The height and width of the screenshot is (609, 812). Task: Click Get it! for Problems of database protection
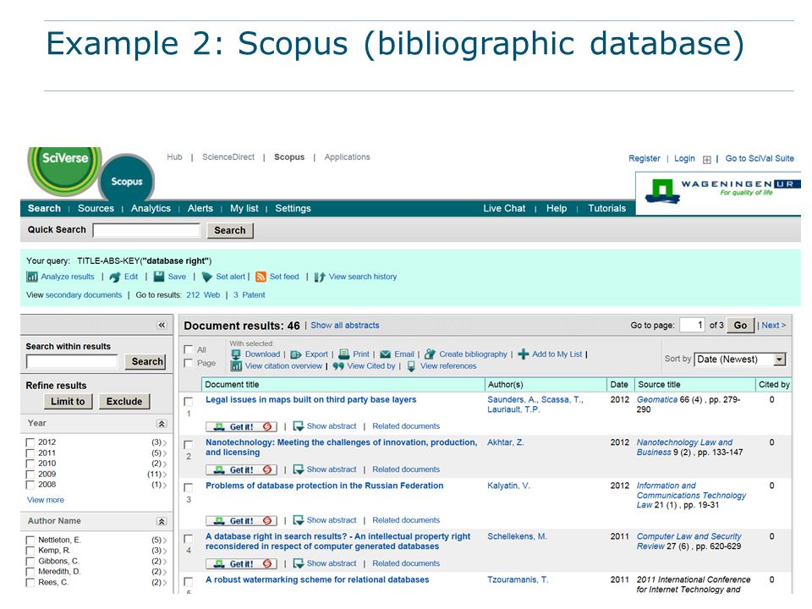point(241,520)
